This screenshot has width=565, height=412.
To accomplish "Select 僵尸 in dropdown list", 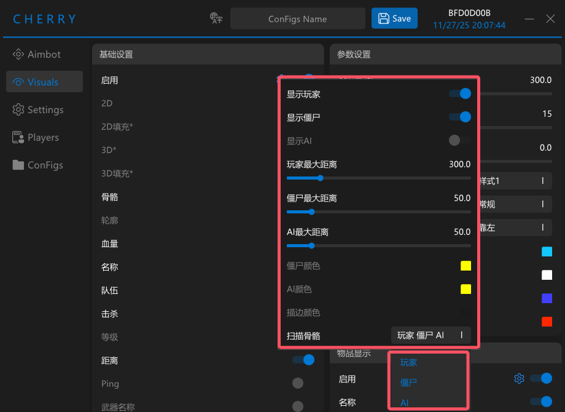I will [408, 382].
